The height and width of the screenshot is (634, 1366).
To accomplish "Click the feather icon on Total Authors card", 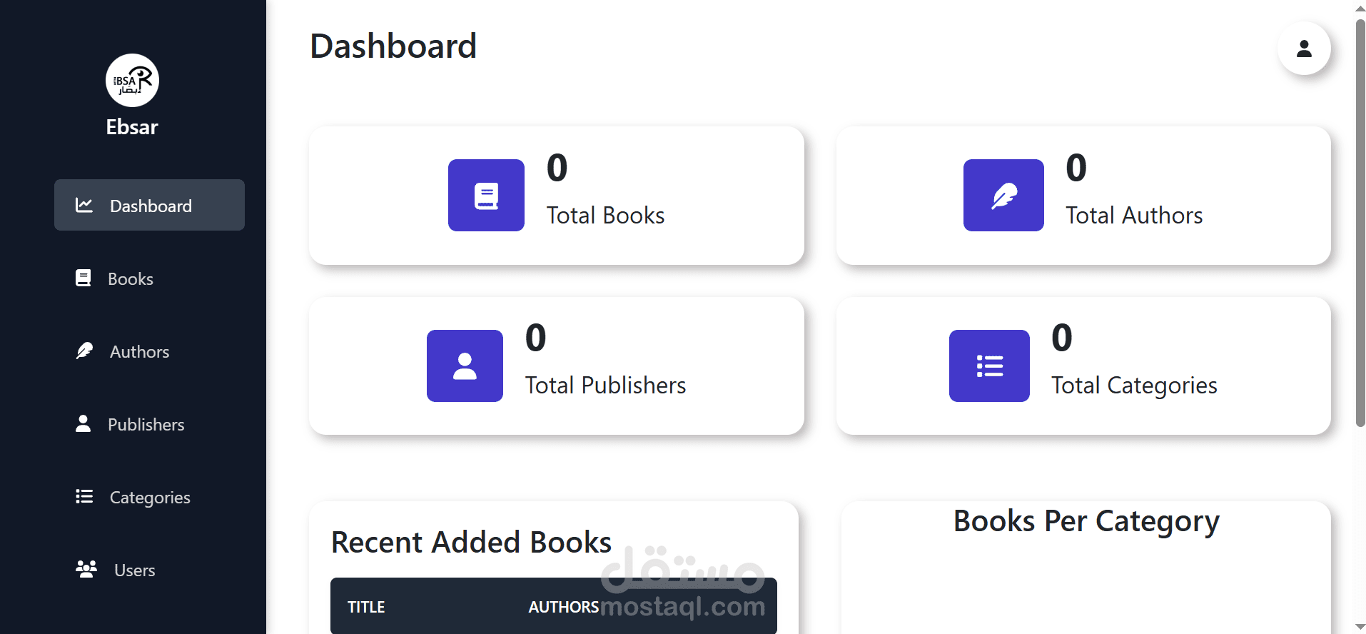I will pyautogui.click(x=1003, y=195).
